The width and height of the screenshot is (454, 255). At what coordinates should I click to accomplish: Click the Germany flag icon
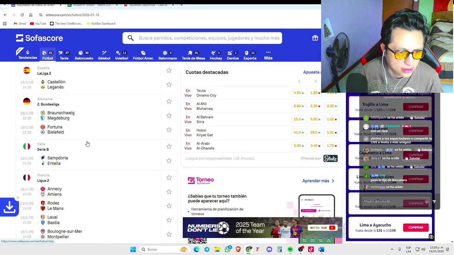[27, 101]
